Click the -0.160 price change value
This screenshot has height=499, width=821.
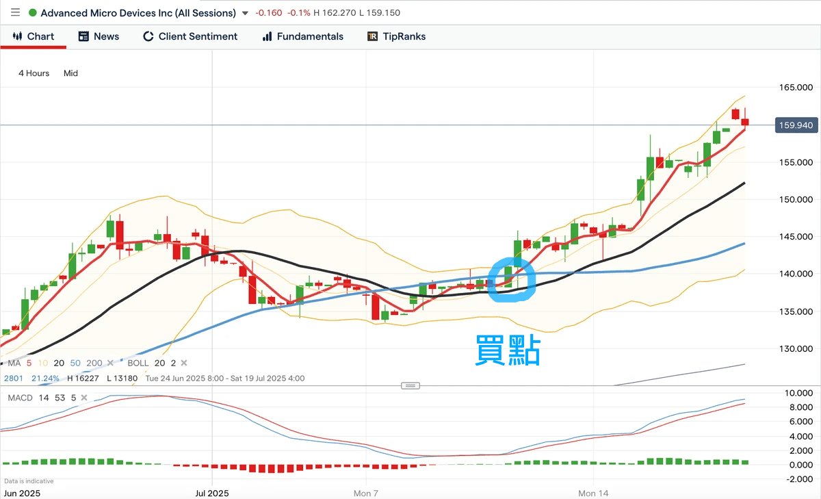[x=270, y=13]
